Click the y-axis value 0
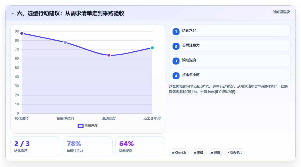301x167 pixels. (18, 113)
